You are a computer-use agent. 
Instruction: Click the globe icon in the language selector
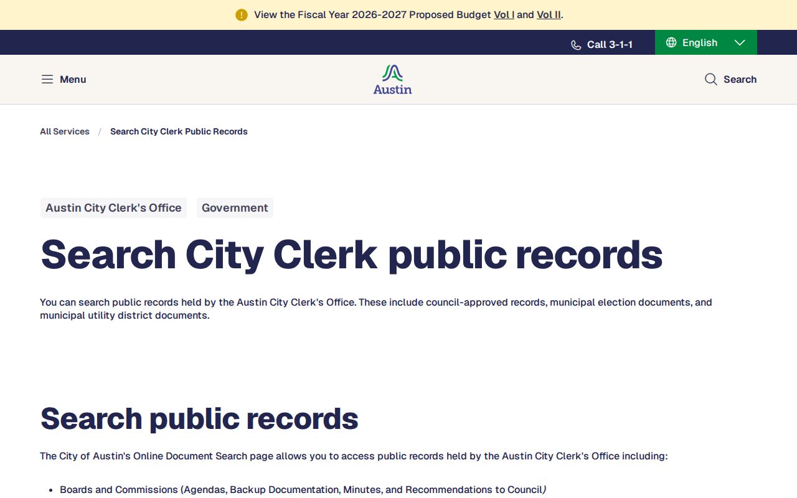coord(671,42)
